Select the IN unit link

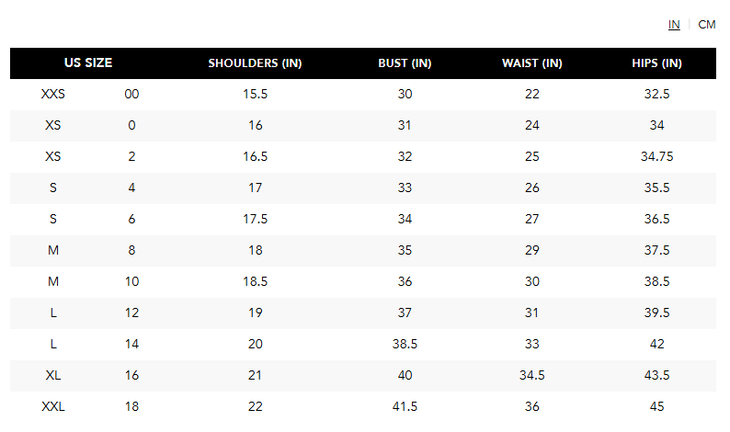point(674,25)
